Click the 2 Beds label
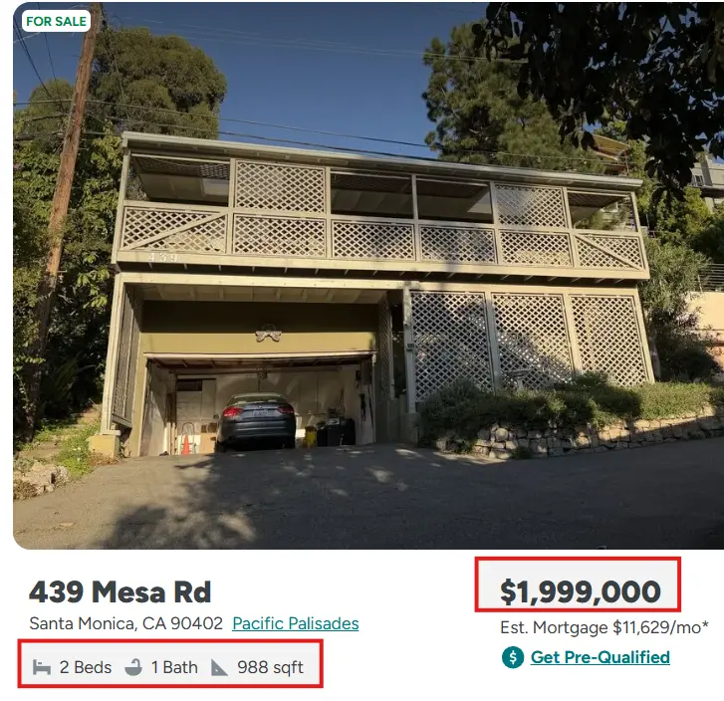The width and height of the screenshot is (724, 701). click(86, 667)
